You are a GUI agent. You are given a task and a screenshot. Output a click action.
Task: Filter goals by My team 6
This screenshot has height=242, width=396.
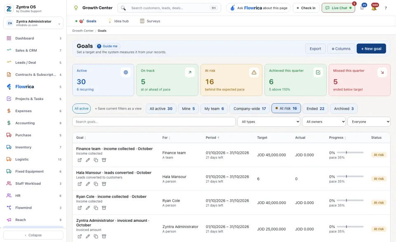214,109
